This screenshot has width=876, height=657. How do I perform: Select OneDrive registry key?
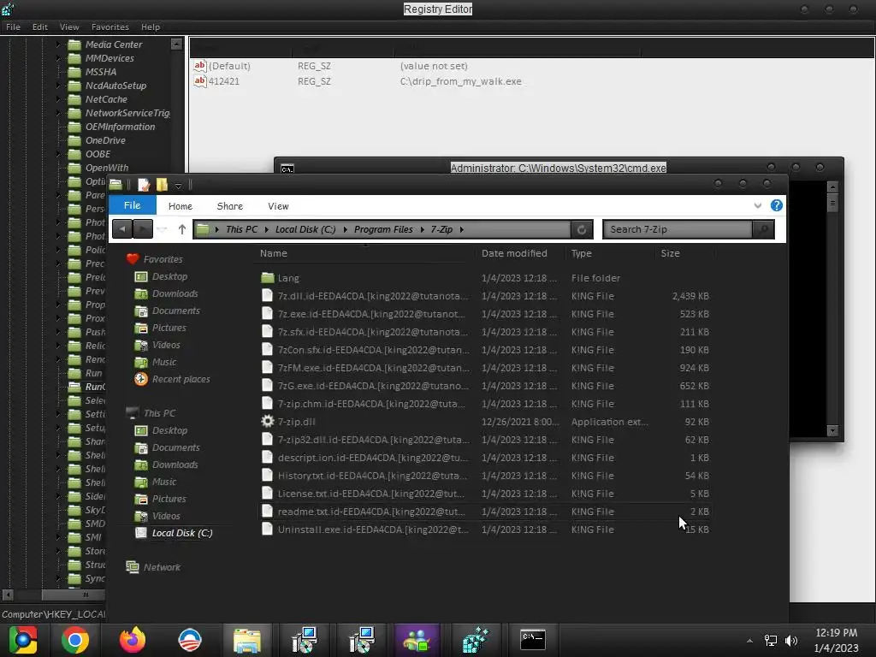105,140
